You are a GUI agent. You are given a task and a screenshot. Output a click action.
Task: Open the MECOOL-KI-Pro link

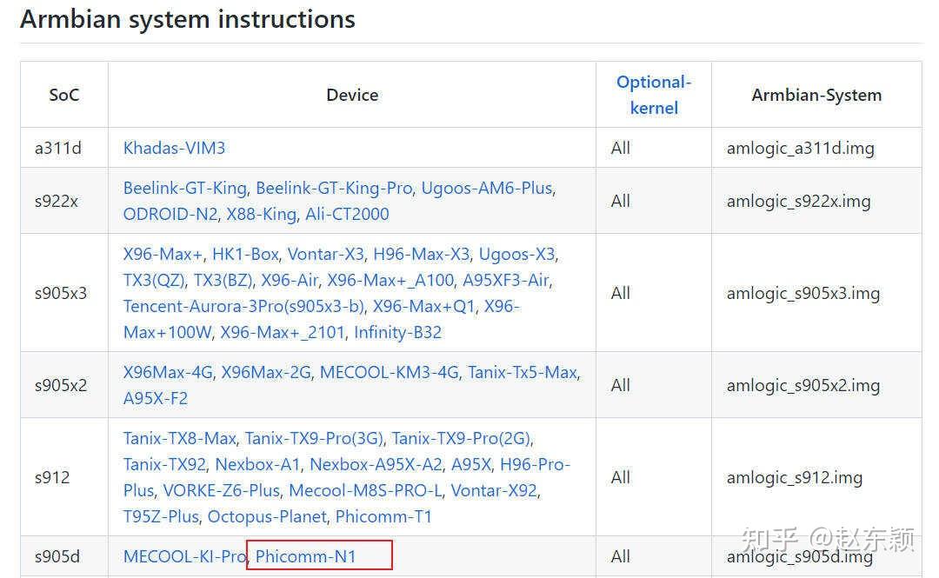(x=184, y=556)
